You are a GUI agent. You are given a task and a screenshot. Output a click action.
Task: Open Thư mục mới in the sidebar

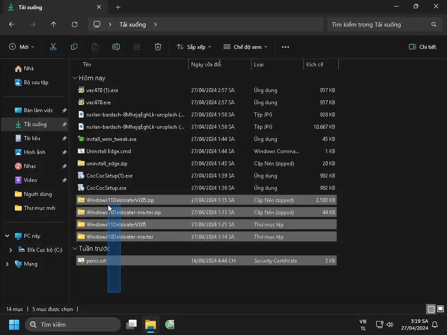pyautogui.click(x=34, y=208)
